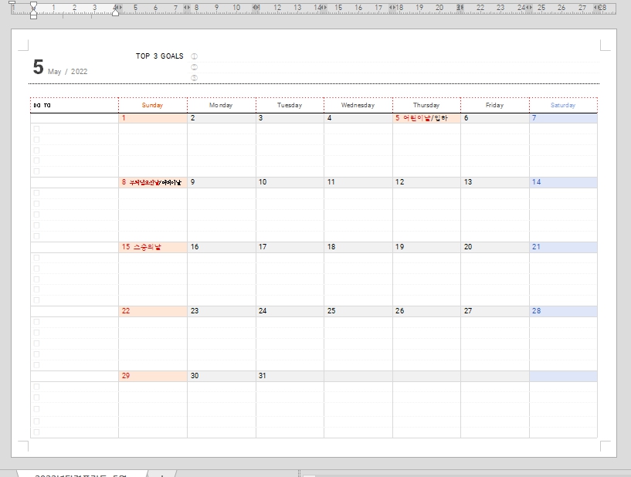
Task: Click the date cell '18'
Action: pos(358,247)
